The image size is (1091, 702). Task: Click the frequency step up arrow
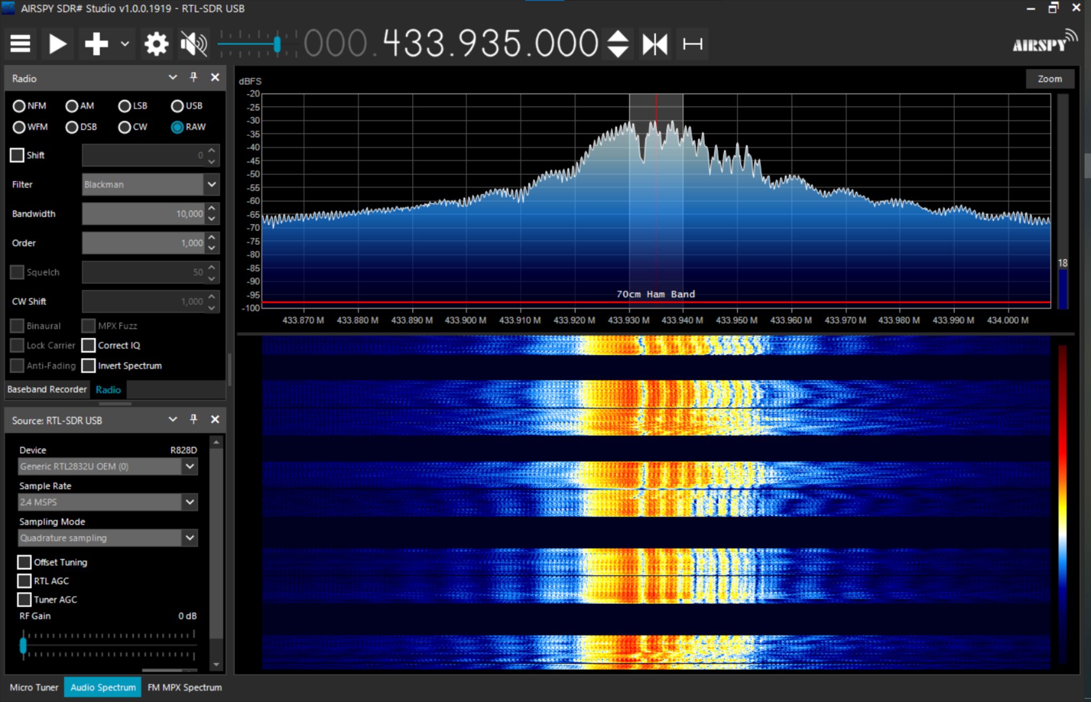[617, 36]
